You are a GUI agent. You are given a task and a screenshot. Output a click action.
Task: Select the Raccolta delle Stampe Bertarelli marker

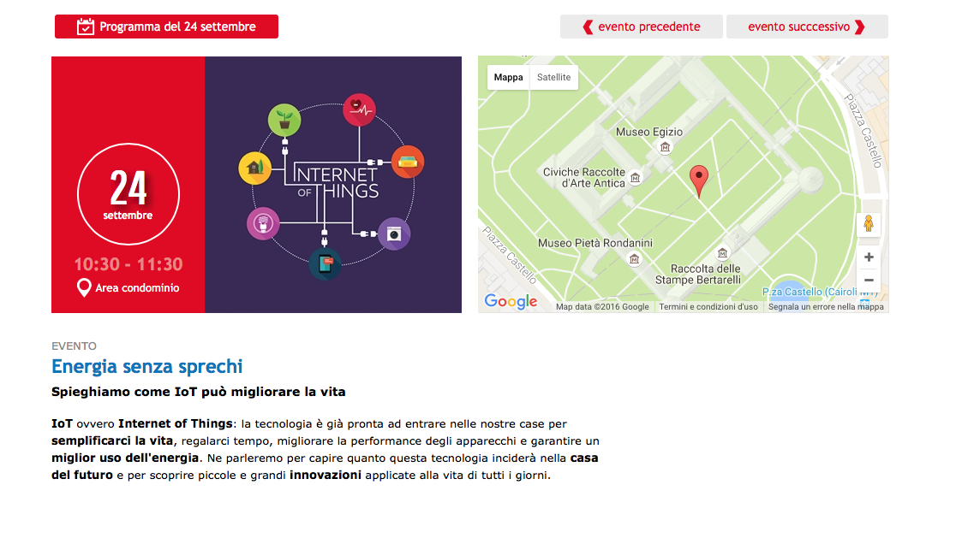point(722,253)
